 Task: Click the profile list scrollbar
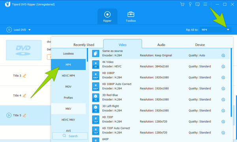[231, 82]
